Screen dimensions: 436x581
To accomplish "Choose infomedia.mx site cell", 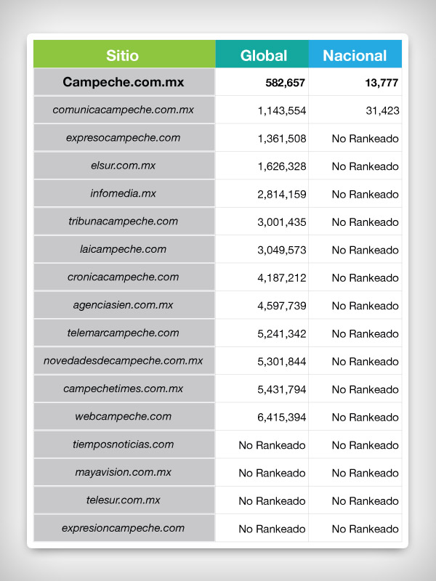I will (x=124, y=193).
